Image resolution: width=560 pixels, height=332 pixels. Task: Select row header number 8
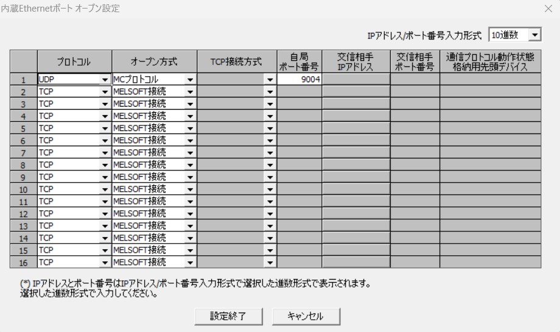coord(23,164)
